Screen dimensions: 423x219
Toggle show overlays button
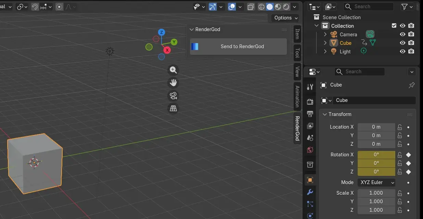[x=232, y=7]
